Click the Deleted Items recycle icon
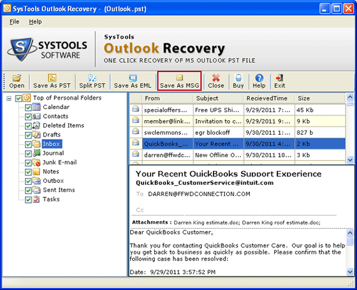 coord(36,125)
